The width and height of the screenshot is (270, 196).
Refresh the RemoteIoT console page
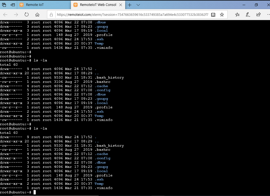26,14
